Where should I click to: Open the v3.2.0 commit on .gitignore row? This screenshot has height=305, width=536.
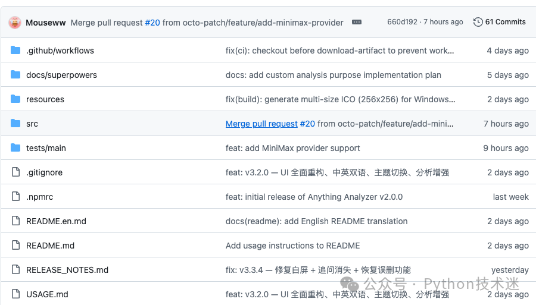[x=338, y=172]
